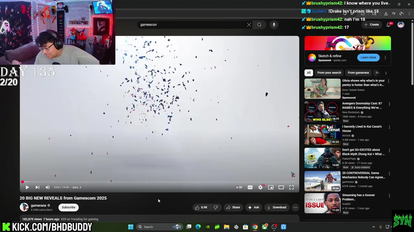
Task: Open Microsoft Store from taskbar
Action: [245, 227]
